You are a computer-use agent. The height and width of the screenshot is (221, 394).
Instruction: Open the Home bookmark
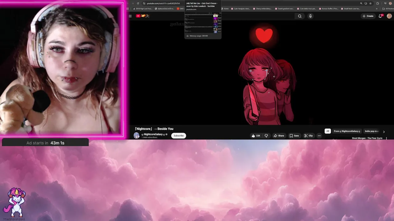(x=225, y=9)
